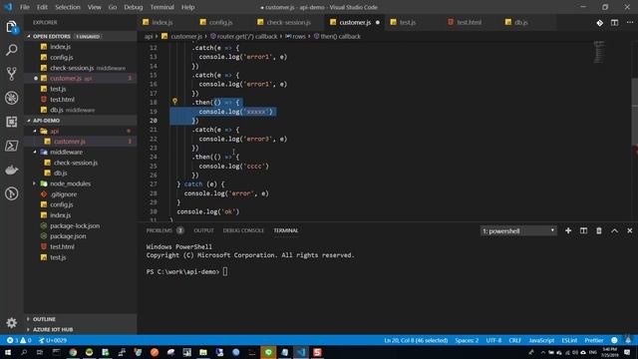Viewport: 638px width, 359px height.
Task: Change the CRLF line ending setting
Action: pyautogui.click(x=514, y=340)
